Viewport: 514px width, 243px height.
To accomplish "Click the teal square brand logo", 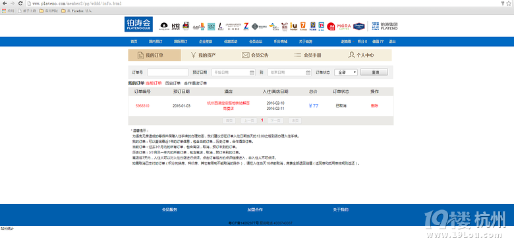I will 211,26.
